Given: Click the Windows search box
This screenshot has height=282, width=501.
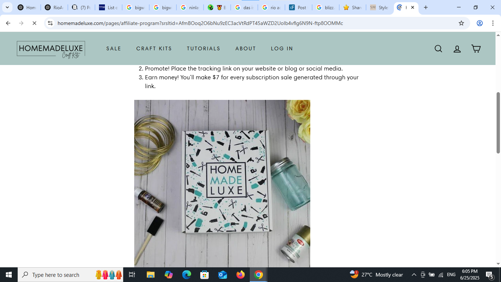Looking at the screenshot, I should click(70, 275).
